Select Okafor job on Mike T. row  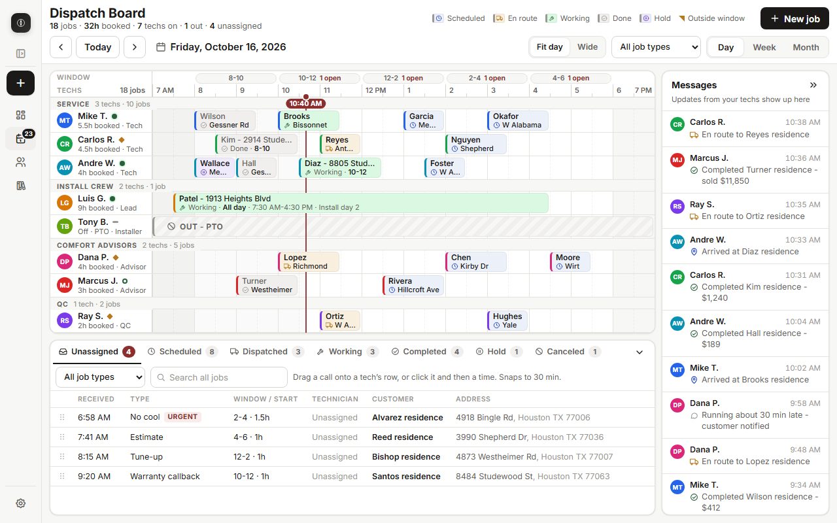click(x=518, y=121)
